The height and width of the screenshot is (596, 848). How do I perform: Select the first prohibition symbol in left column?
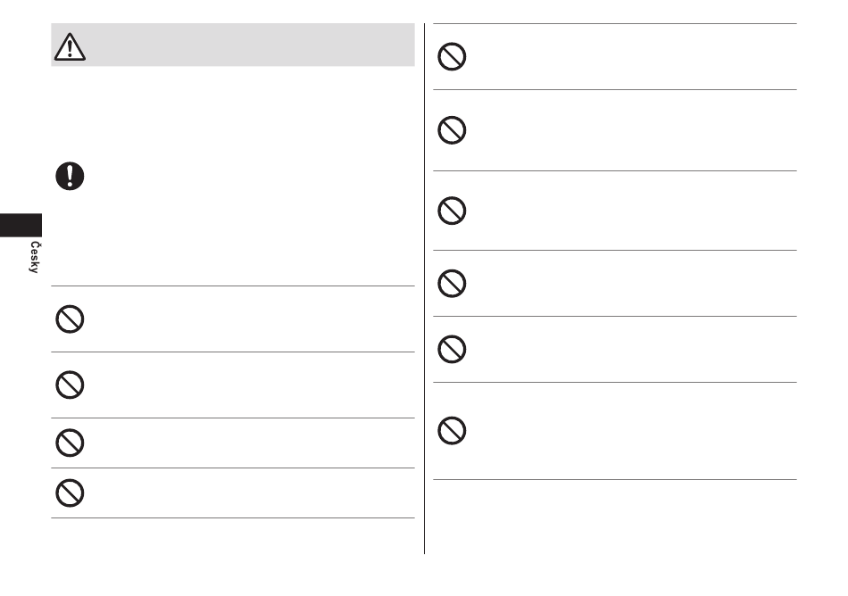70,319
